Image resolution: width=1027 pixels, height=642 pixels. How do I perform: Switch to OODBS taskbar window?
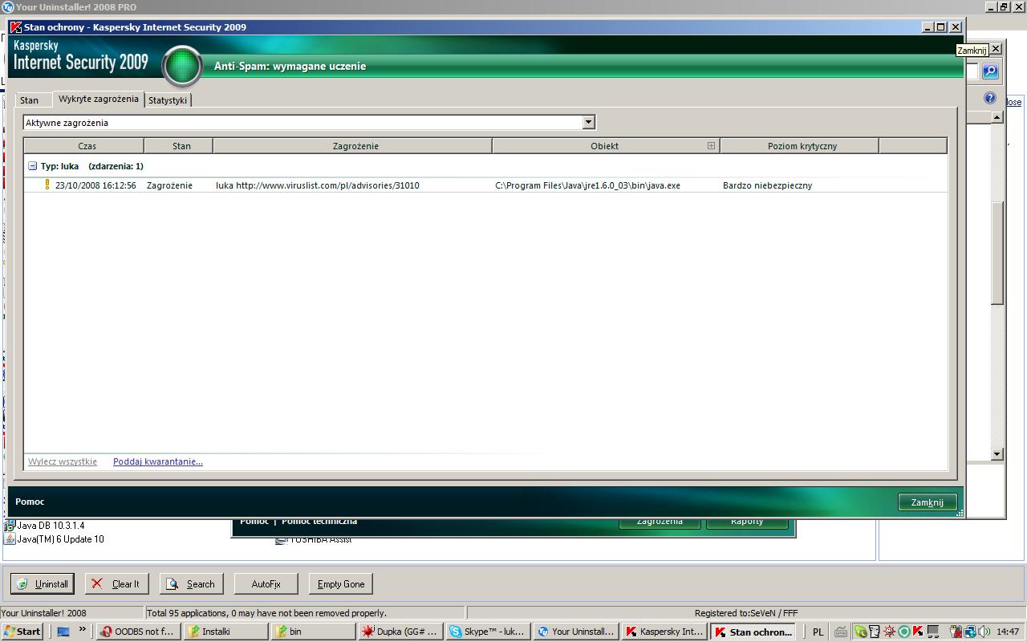pos(137,632)
